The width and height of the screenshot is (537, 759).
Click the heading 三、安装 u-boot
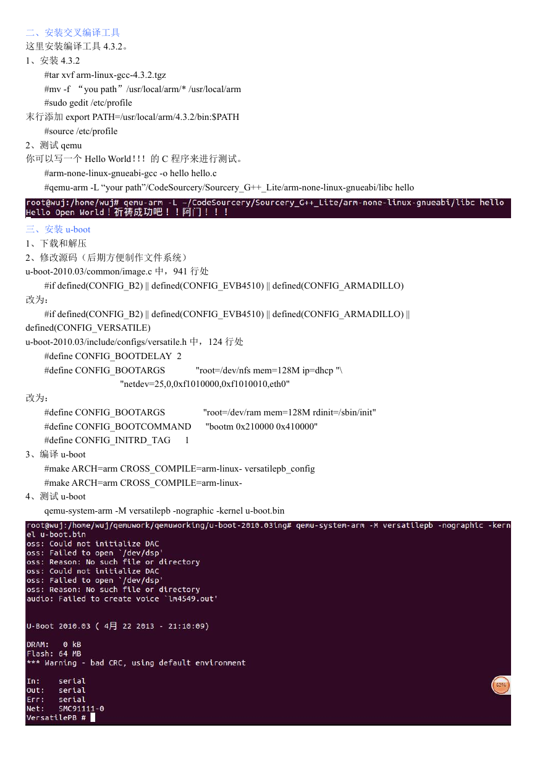[x=58, y=229]
